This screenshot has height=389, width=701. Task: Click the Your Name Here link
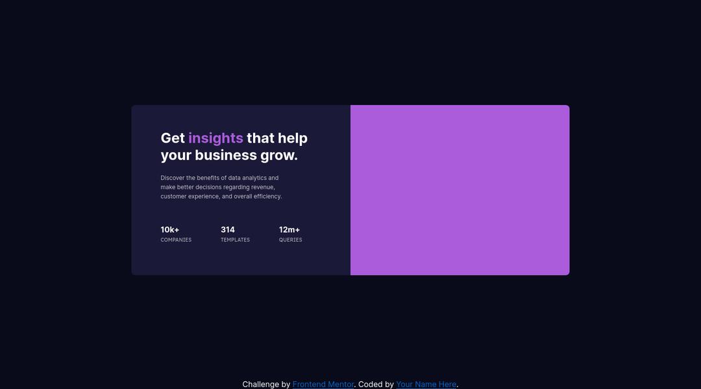coord(426,384)
